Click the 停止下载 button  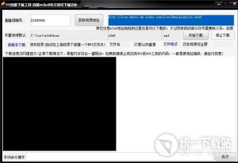(x=223, y=36)
